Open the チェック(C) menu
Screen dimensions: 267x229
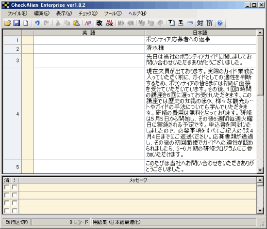point(88,14)
